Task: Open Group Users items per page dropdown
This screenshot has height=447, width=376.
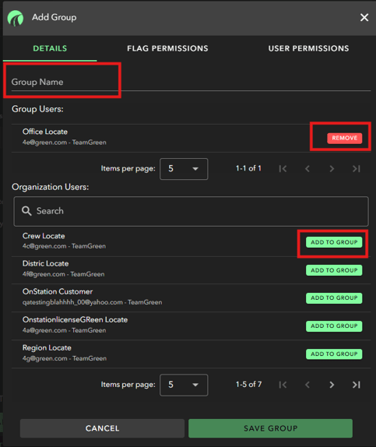Action: click(x=184, y=169)
